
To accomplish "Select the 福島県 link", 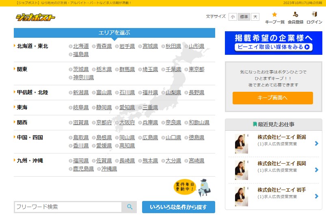I will pyautogui.click(x=81, y=54).
